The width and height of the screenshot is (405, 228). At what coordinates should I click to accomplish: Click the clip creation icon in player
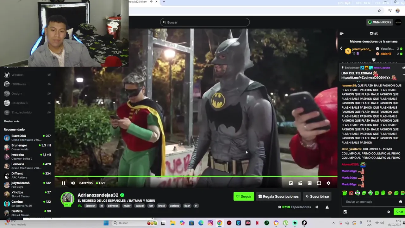tap(300, 183)
